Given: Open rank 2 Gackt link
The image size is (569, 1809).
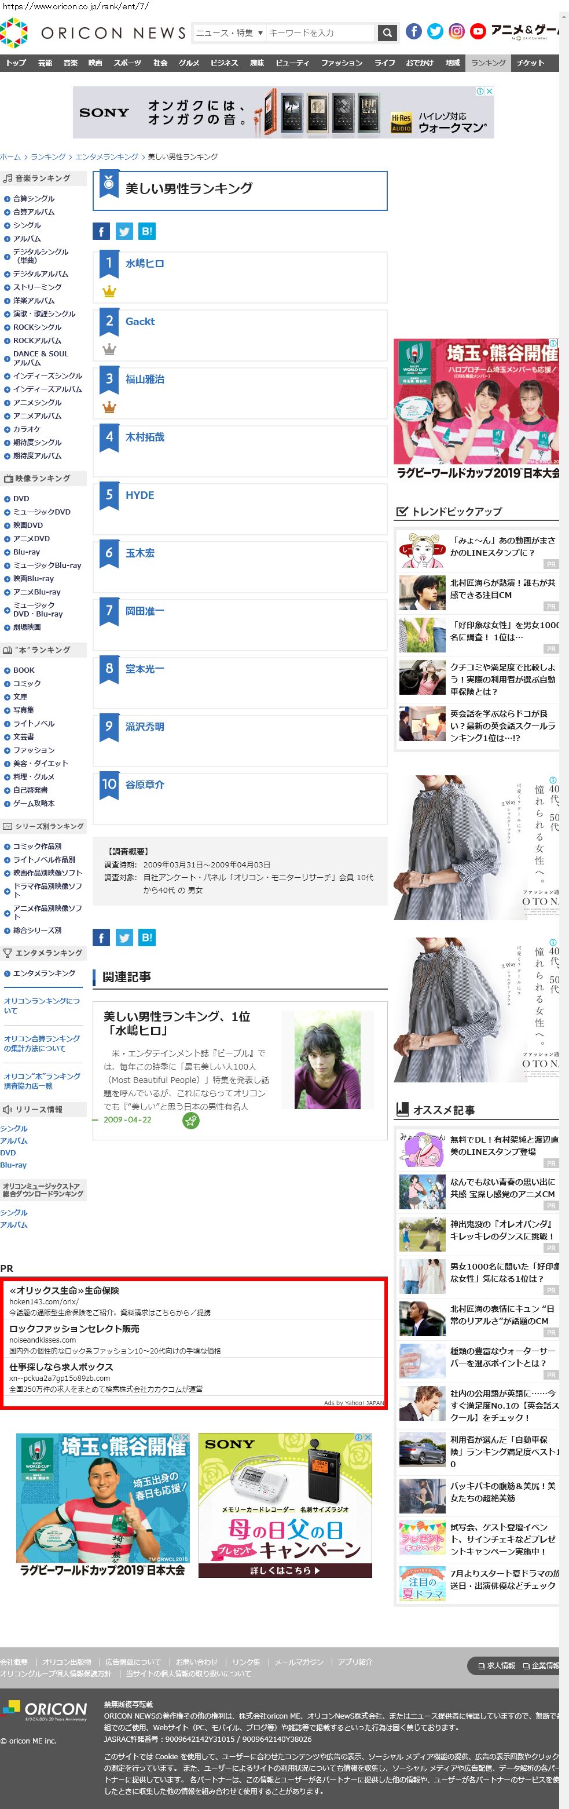Looking at the screenshot, I should tap(140, 322).
